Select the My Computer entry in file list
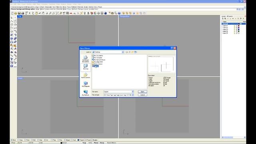Image resolution: width=256 pixels, height=144 pixels. click(97, 58)
